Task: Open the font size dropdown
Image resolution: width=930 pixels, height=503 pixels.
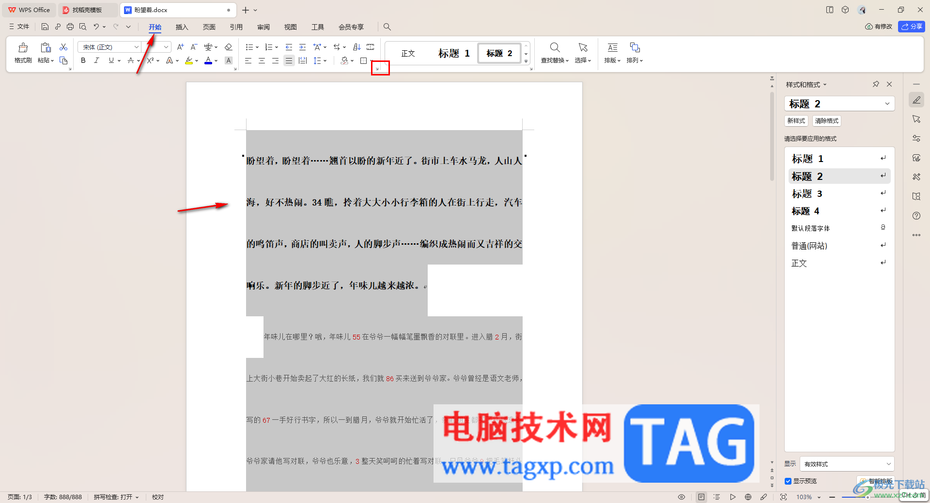Action: pos(166,47)
